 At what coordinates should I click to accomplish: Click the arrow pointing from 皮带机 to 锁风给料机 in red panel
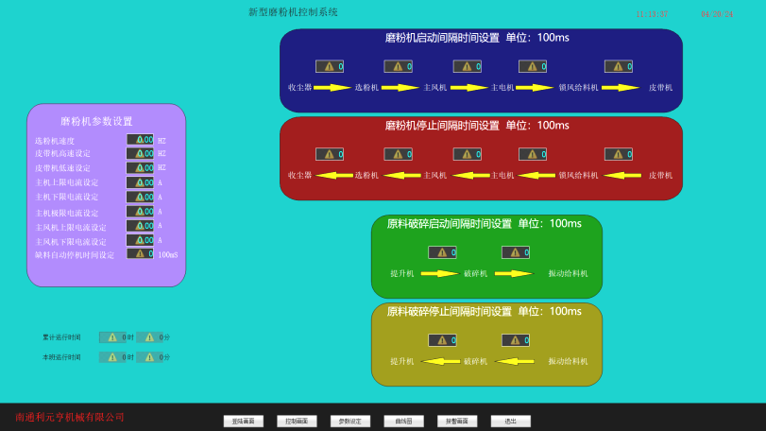pyautogui.click(x=621, y=175)
